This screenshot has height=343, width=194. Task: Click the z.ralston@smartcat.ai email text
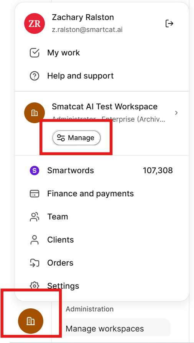(87, 30)
